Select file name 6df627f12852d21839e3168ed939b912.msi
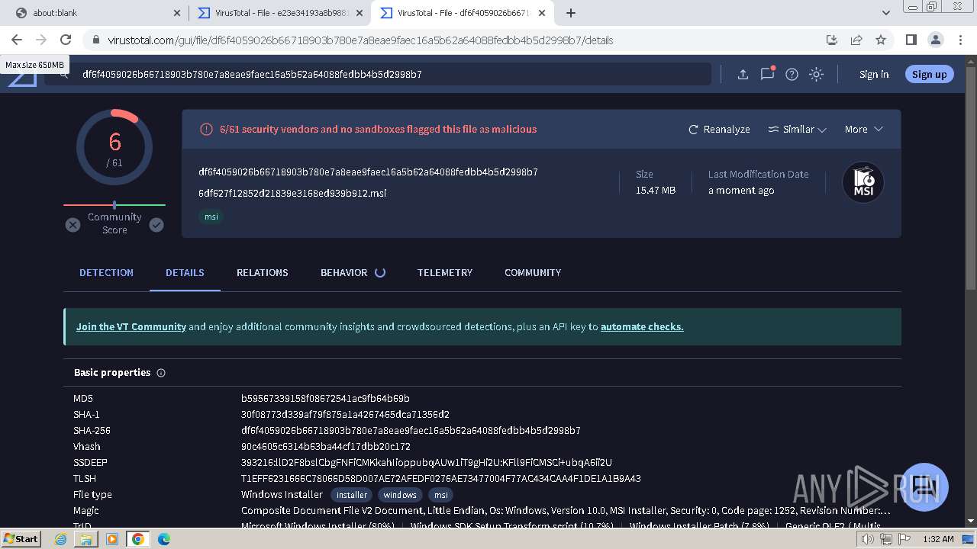This screenshot has height=549, width=977. pyautogui.click(x=292, y=193)
